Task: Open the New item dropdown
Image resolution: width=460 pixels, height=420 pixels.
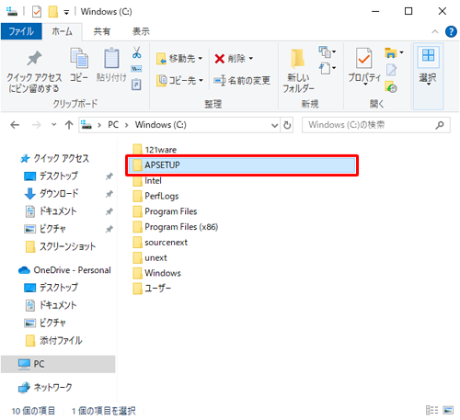Action: [x=327, y=52]
